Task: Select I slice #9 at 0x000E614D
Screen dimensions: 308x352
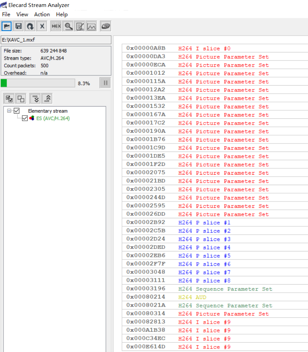Action: coord(215,347)
